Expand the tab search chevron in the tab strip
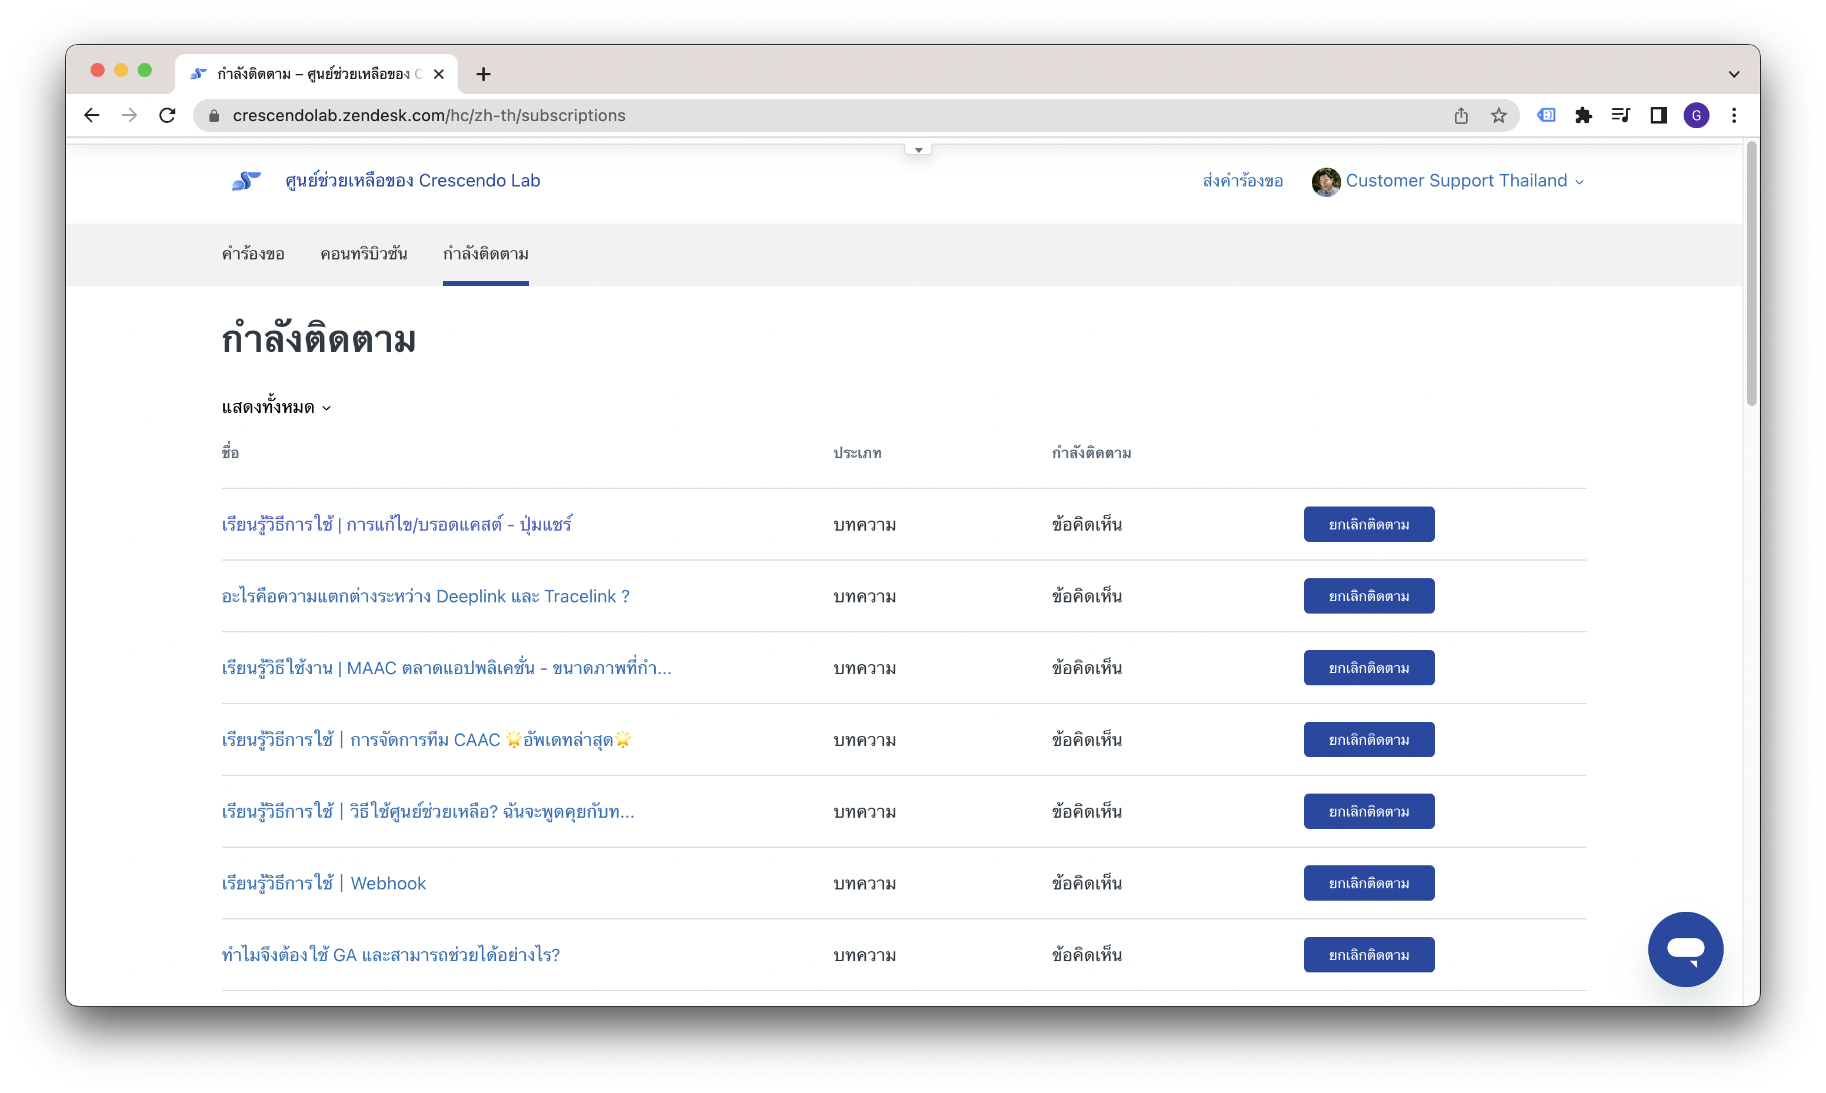1826x1093 pixels. pos(1734,74)
